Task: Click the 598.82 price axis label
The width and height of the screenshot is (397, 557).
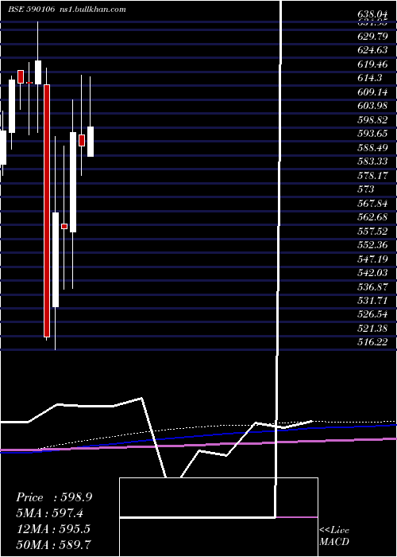Action: click(x=372, y=119)
